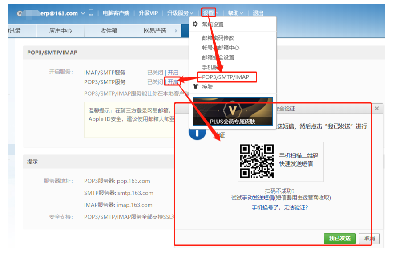Click the 提示 section heading
This screenshot has width=395, height=260.
click(x=32, y=162)
